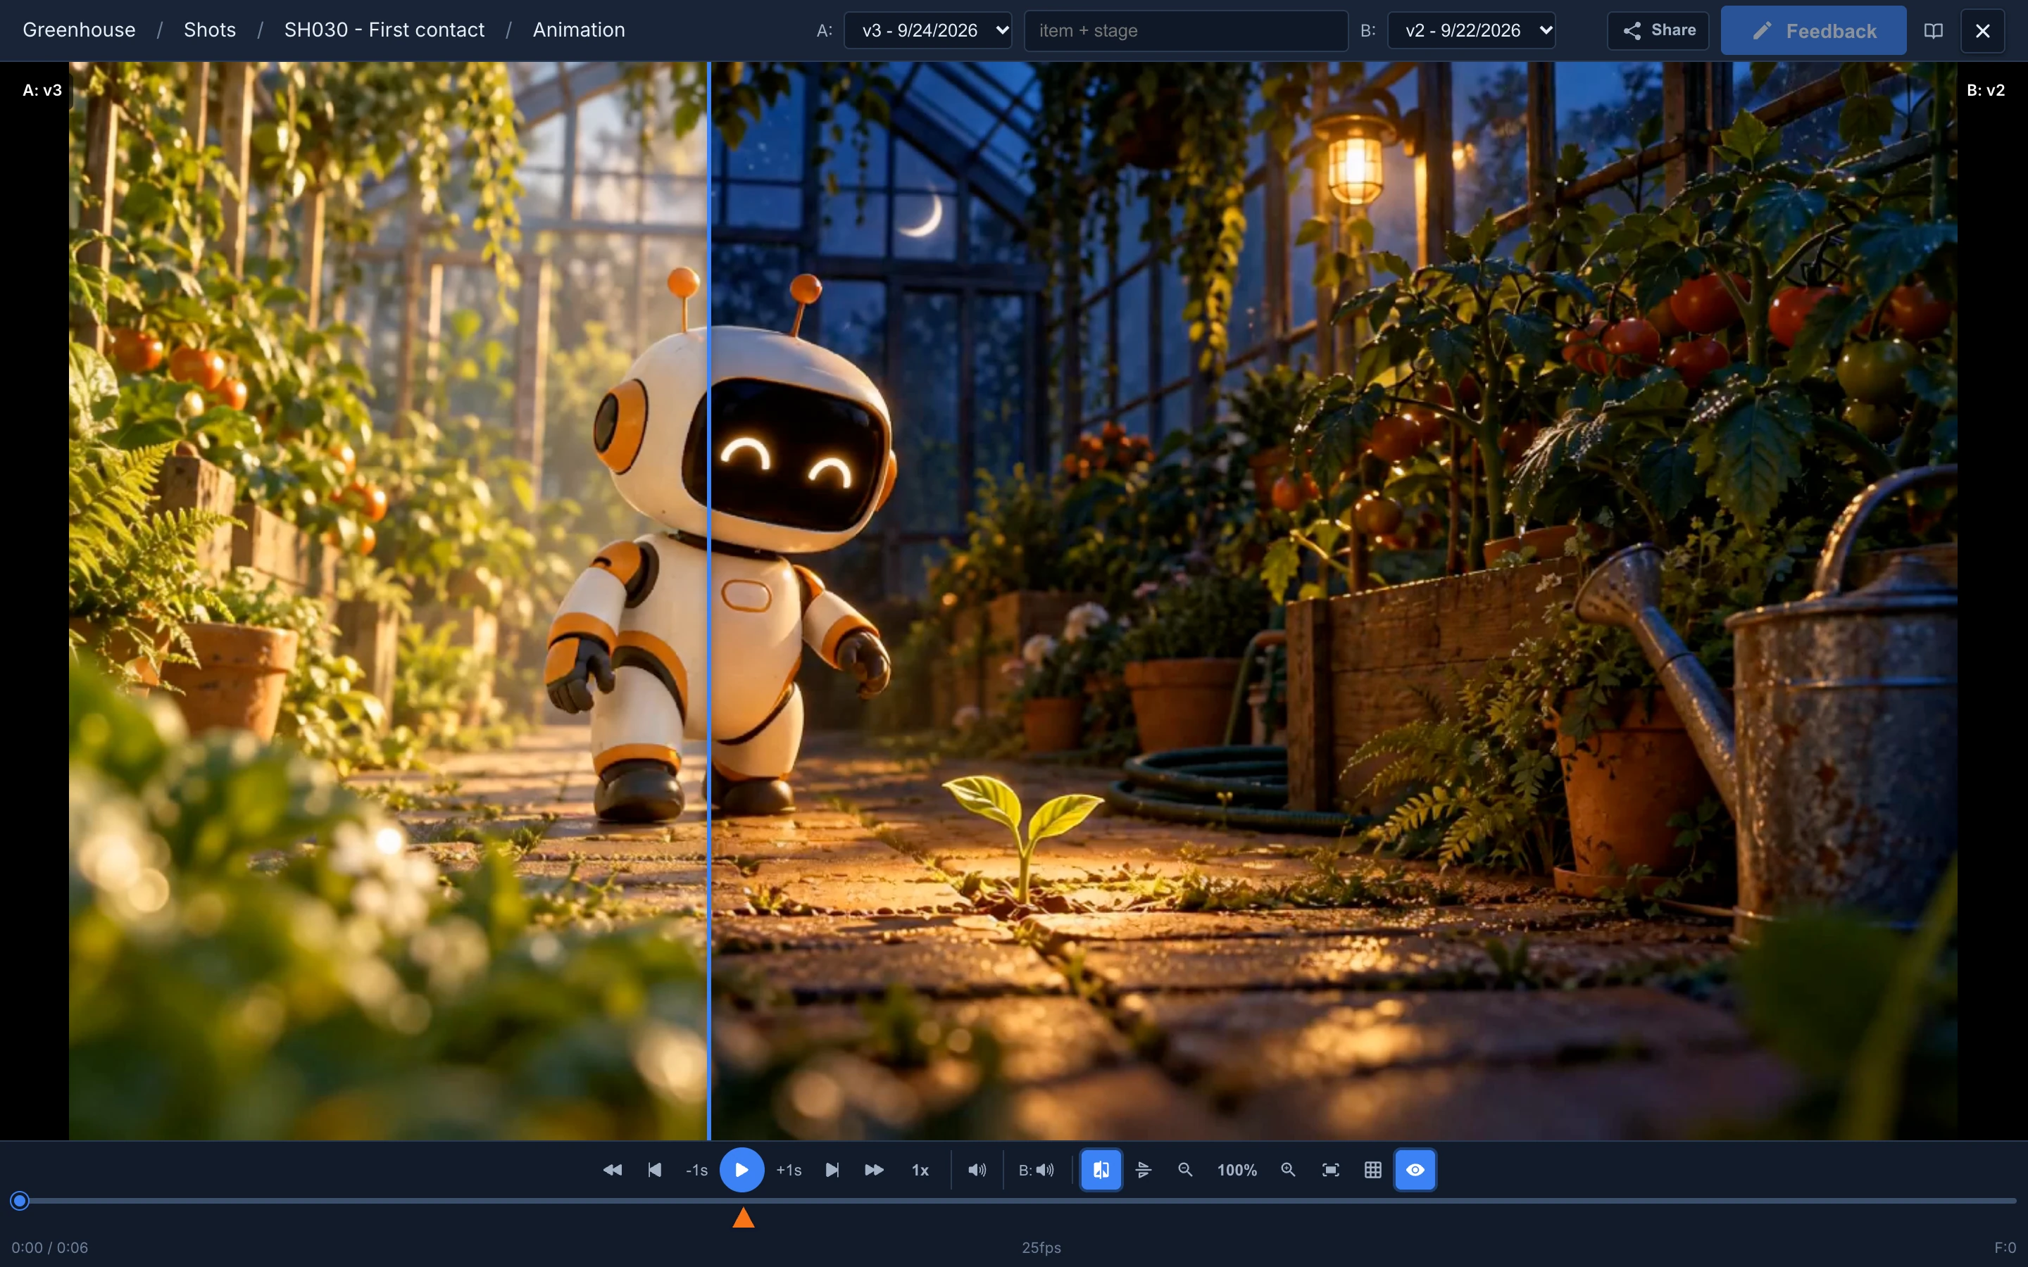The height and width of the screenshot is (1267, 2028).
Task: Click the swipe/align compare mode icon
Action: pos(1143,1170)
